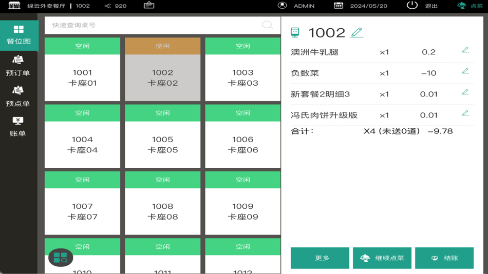Click the 0.2 price value

429,52
